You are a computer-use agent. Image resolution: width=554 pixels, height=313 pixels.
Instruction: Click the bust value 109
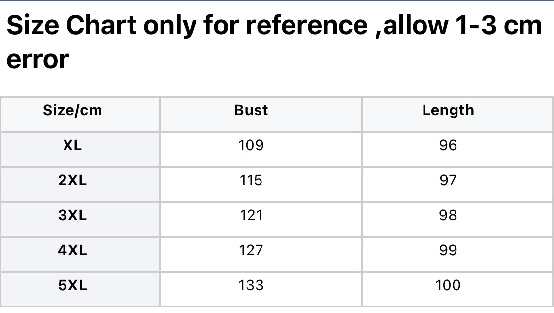[251, 145]
